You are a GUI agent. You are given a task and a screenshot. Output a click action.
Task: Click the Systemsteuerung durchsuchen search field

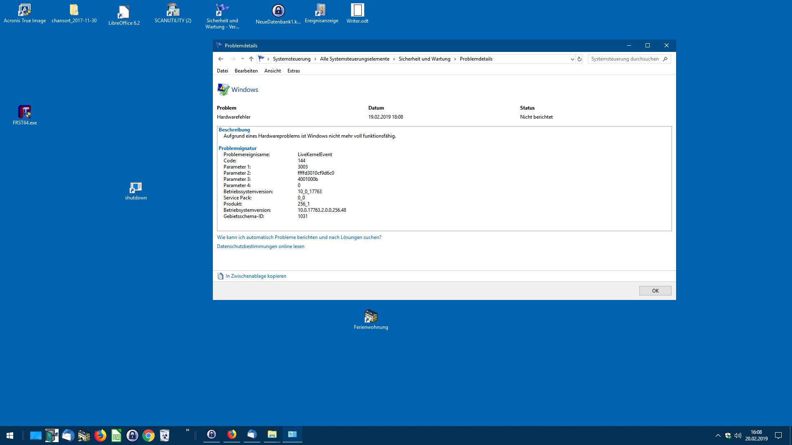pyautogui.click(x=629, y=59)
